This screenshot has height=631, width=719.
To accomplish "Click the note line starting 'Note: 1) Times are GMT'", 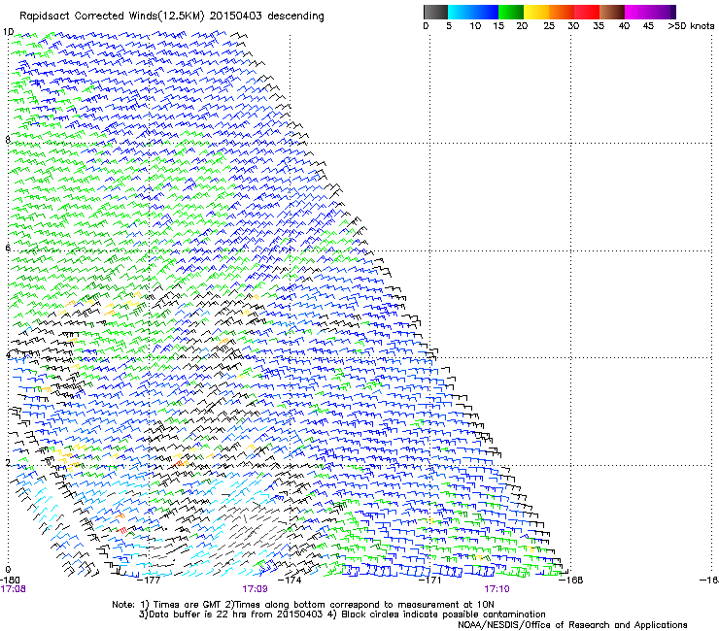I will pyautogui.click(x=303, y=605).
